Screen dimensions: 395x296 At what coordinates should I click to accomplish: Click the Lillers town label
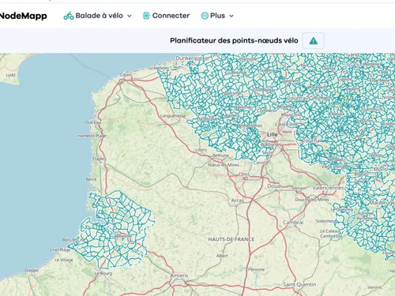point(201,150)
